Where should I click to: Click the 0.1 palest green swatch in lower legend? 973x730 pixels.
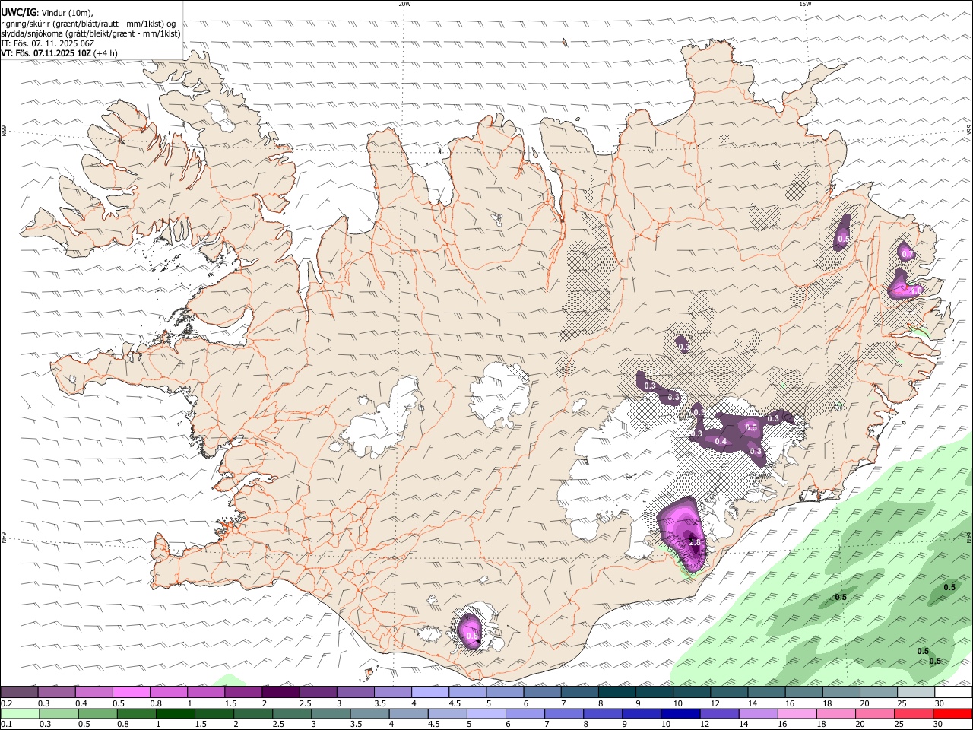tap(21, 713)
